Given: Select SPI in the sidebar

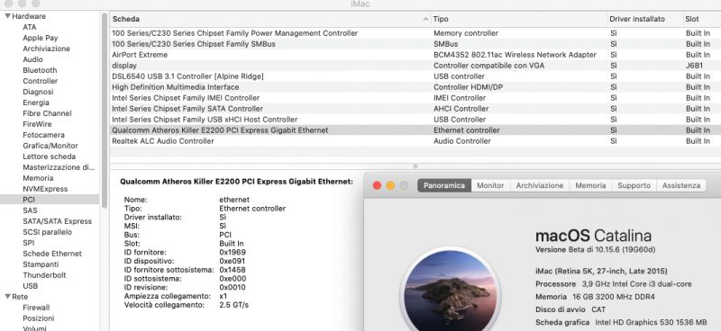Looking at the screenshot, I should pyautogui.click(x=29, y=243).
